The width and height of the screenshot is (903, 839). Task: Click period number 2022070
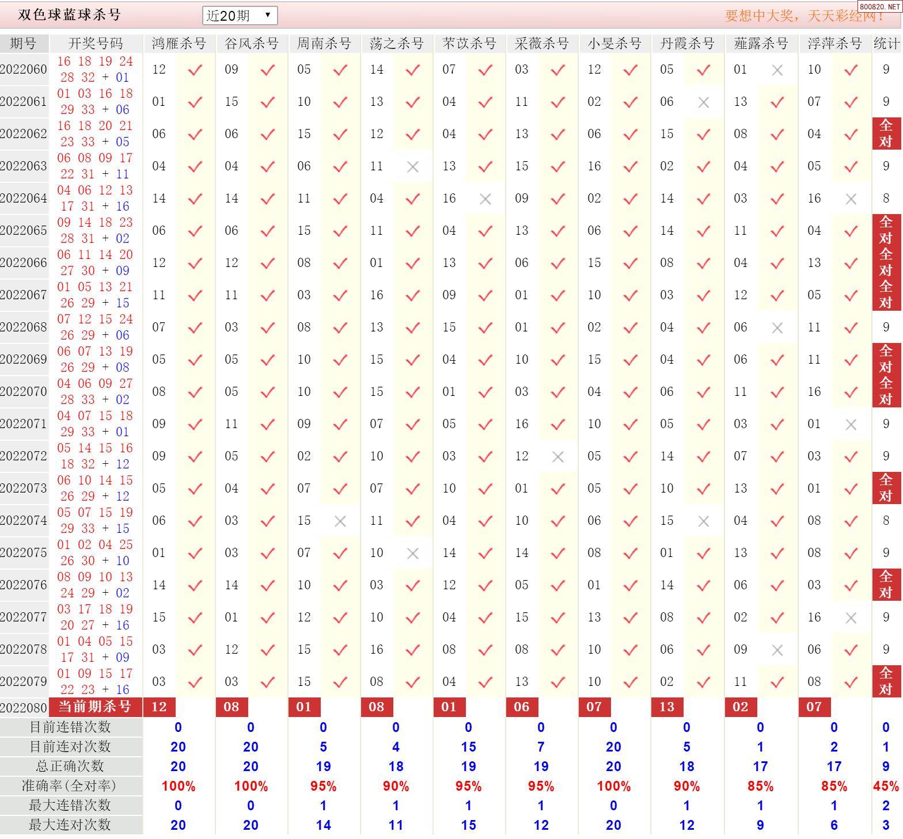(24, 392)
